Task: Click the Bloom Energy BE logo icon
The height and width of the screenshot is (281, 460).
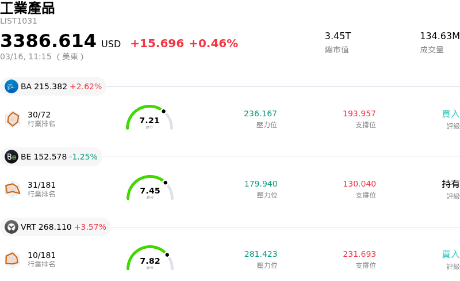Action: (x=11, y=157)
